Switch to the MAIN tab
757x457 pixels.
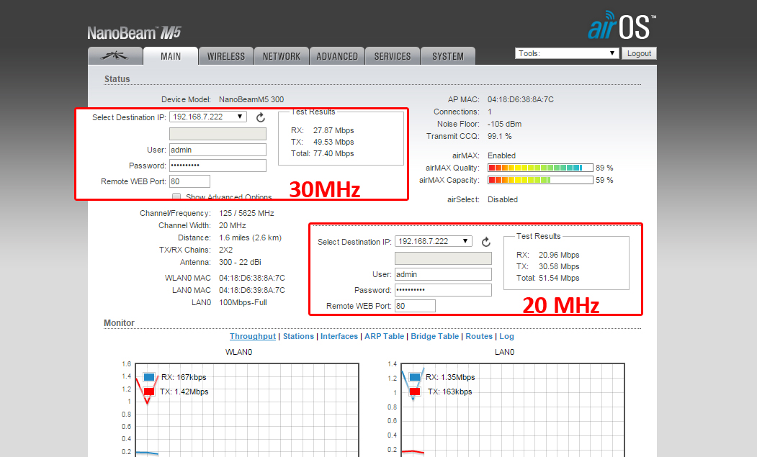point(171,56)
